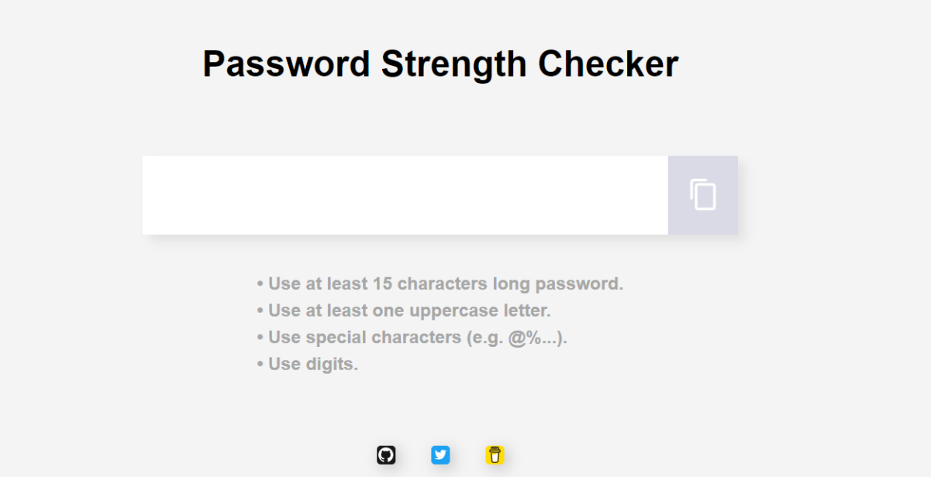Image resolution: width=931 pixels, height=477 pixels.
Task: Open the Twitter bird icon link
Action: tap(440, 455)
